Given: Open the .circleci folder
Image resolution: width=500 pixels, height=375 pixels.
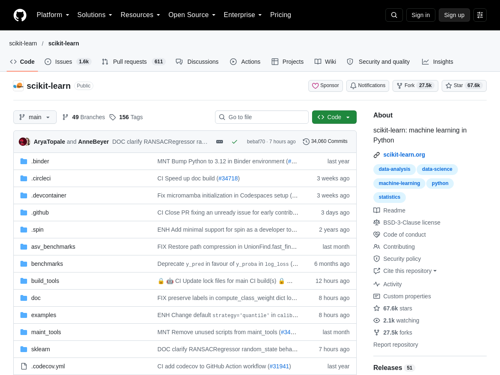Looking at the screenshot, I should tap(41, 178).
